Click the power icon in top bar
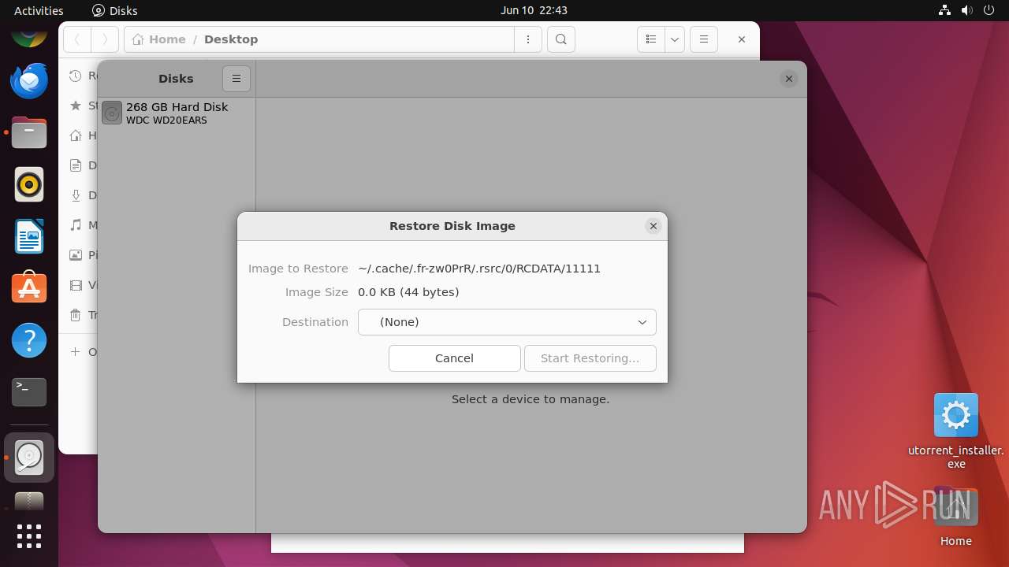Image resolution: width=1009 pixels, height=567 pixels. pyautogui.click(x=990, y=10)
